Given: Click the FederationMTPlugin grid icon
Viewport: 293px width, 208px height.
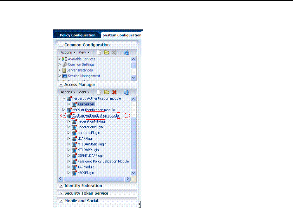Looking at the screenshot, I should click(74, 122).
